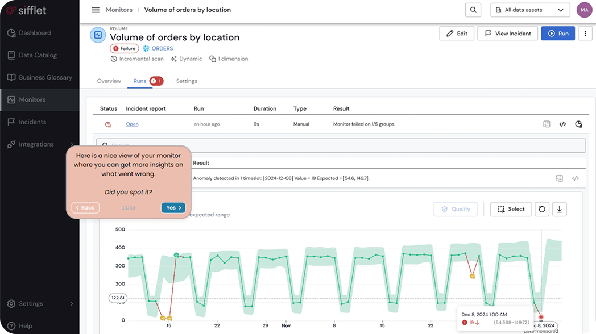Click the Back button in tour popup
596x334 pixels.
click(x=85, y=207)
